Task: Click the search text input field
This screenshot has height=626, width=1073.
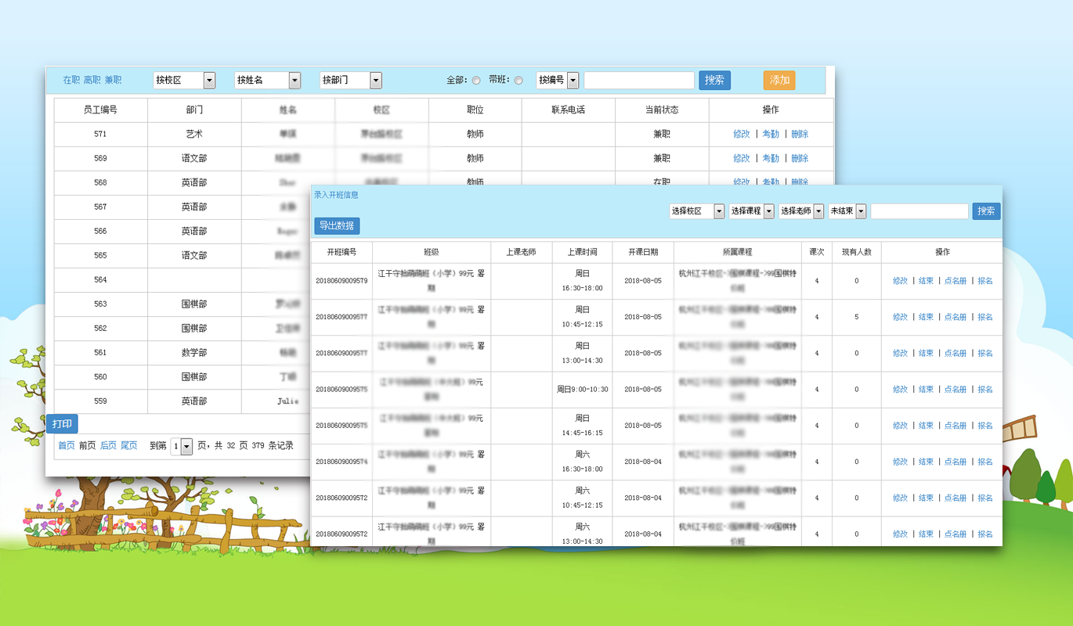Action: (x=638, y=80)
